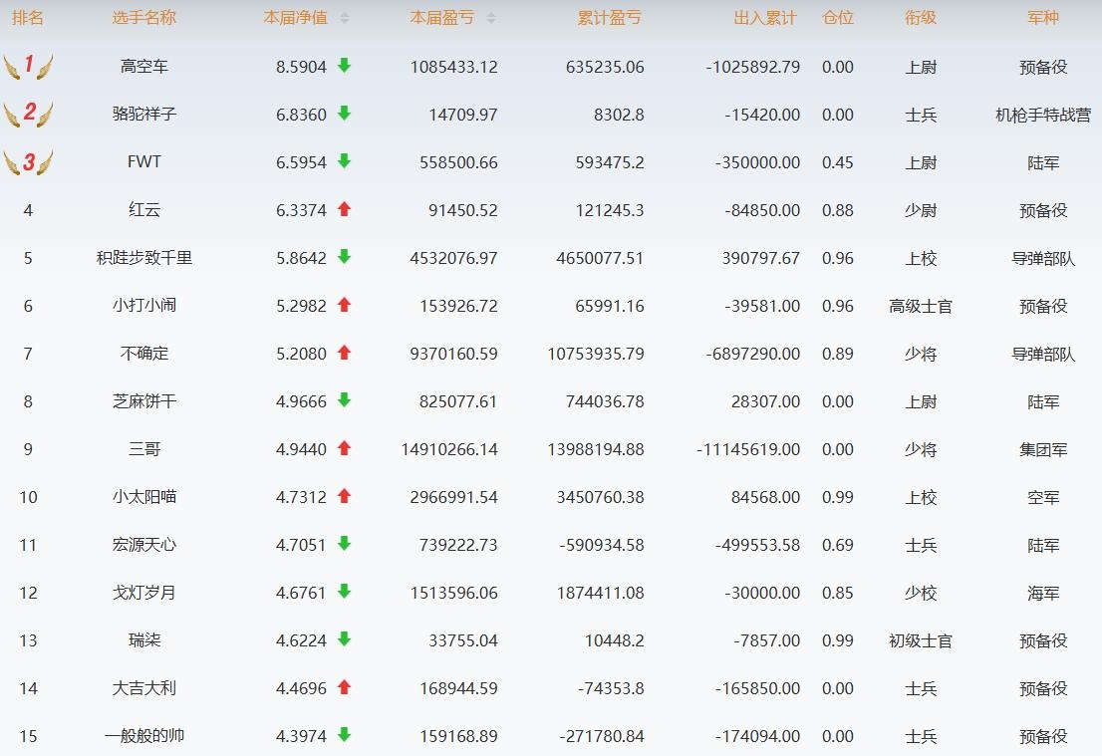Click the green down arrow beside 4.6761
1102x756 pixels.
coord(345,592)
